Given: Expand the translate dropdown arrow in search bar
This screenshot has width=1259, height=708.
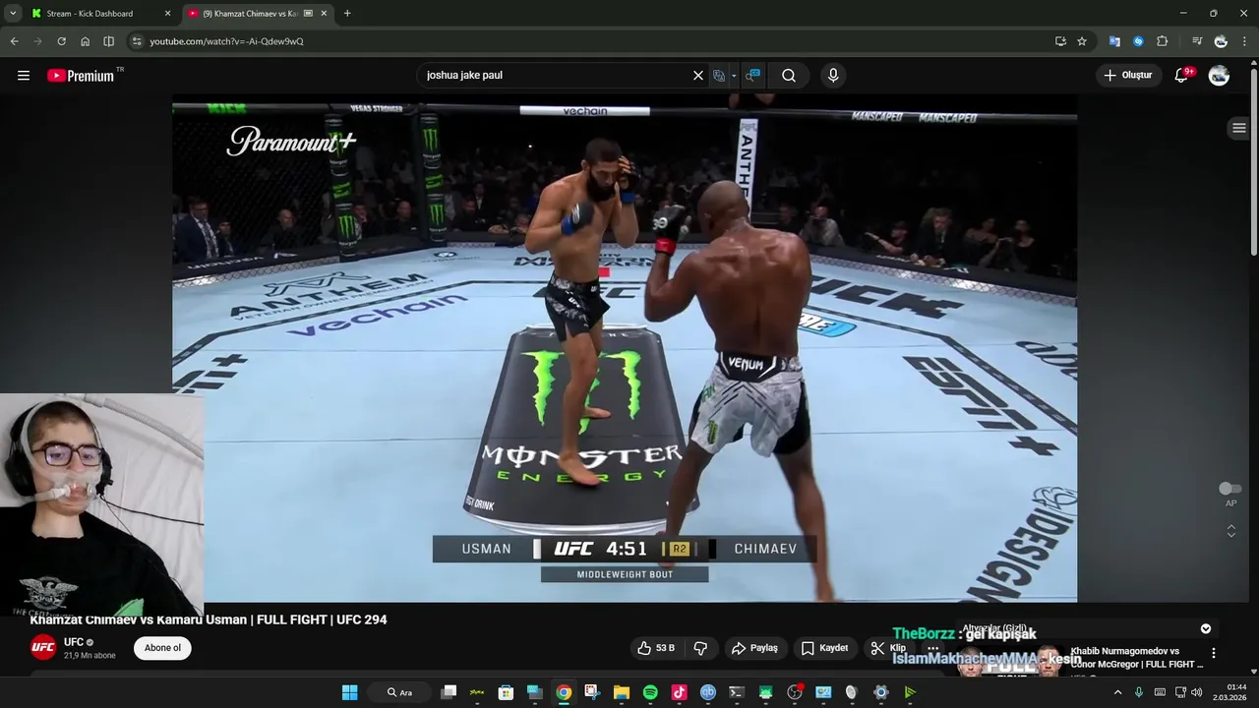Looking at the screenshot, I should point(734,76).
